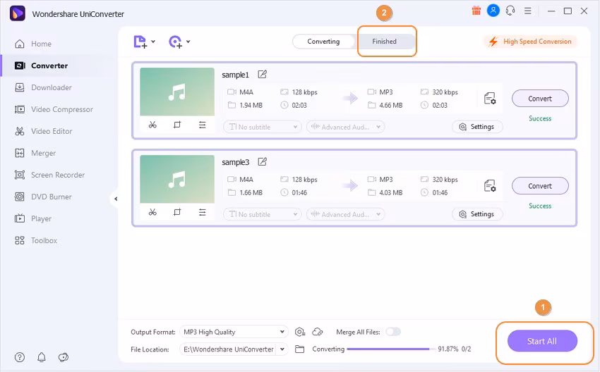
Task: Open Advanced Audio dropdown for sample1
Action: (346, 127)
